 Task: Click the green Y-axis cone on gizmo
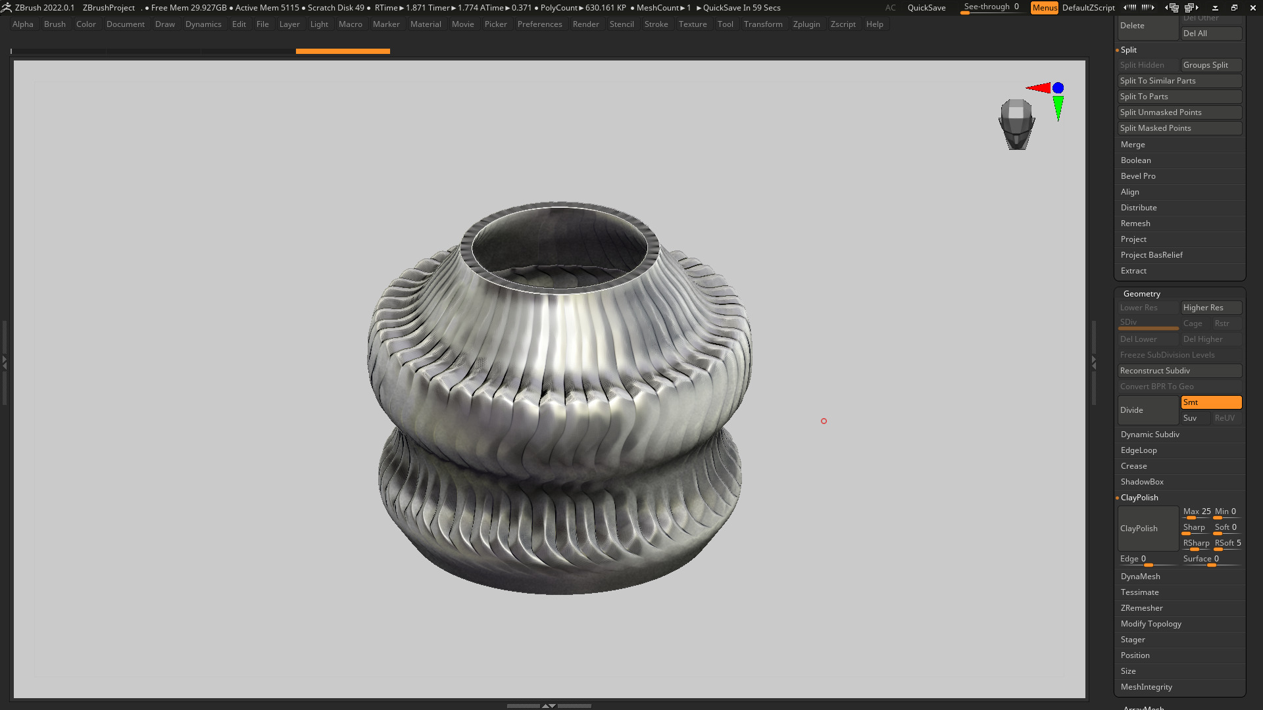(1058, 108)
